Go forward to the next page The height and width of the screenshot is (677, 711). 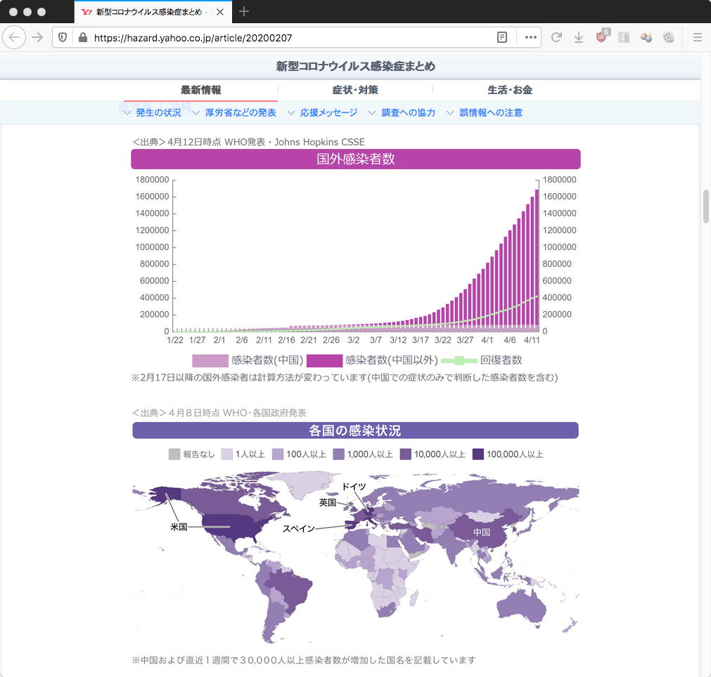[38, 37]
